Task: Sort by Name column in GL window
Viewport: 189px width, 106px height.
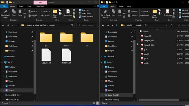Action: coord(145,31)
